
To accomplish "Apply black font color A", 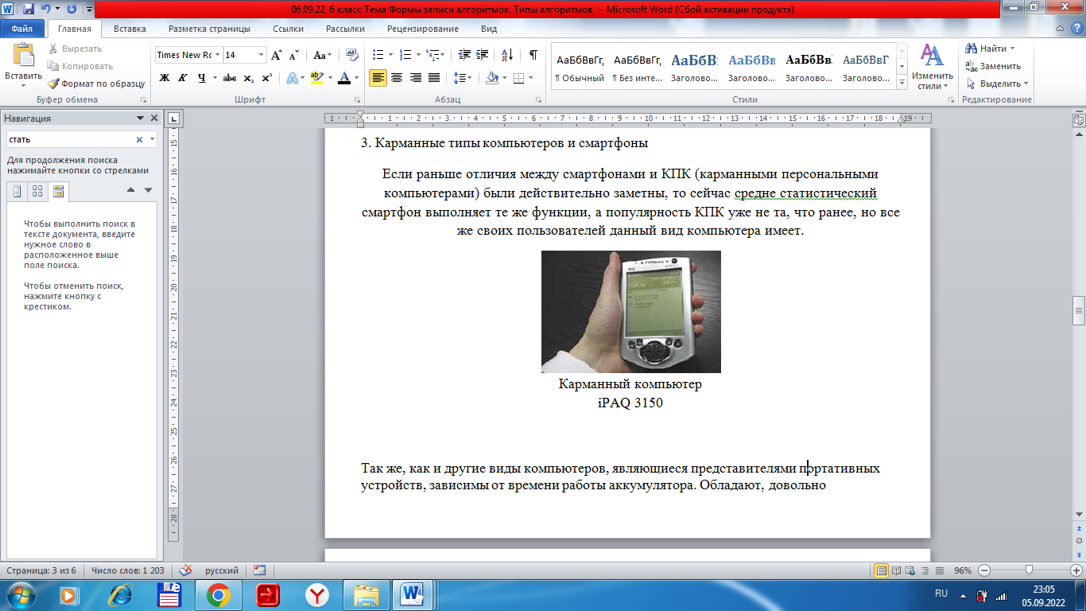I will pyautogui.click(x=343, y=78).
